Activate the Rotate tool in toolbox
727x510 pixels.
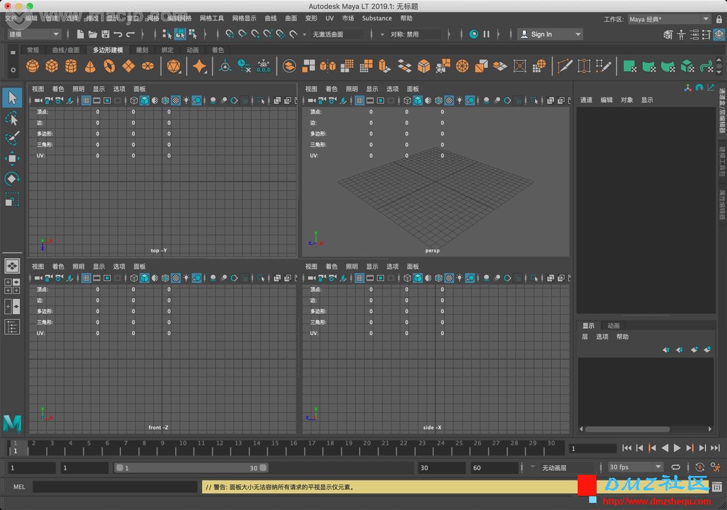12,179
